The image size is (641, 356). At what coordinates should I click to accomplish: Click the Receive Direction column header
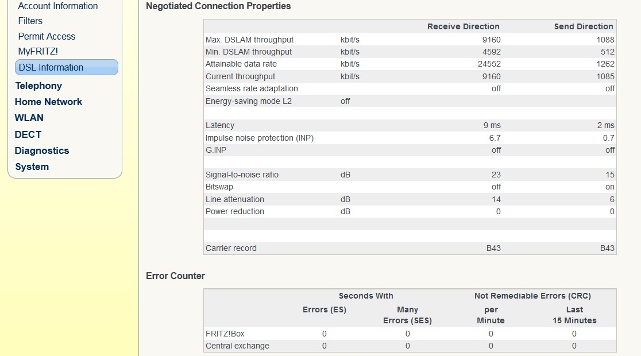click(x=463, y=26)
